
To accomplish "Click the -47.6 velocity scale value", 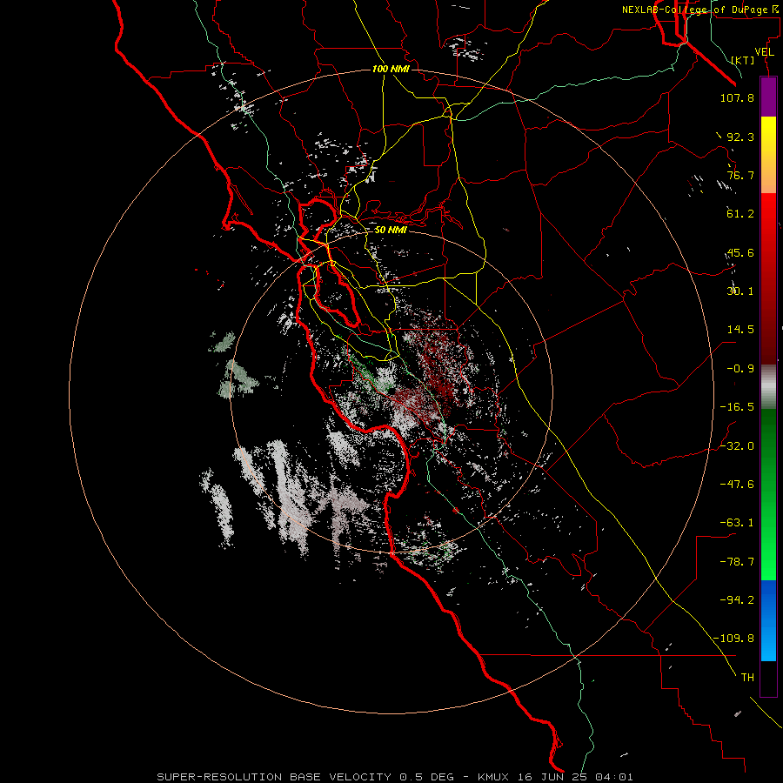I will pyautogui.click(x=737, y=485).
